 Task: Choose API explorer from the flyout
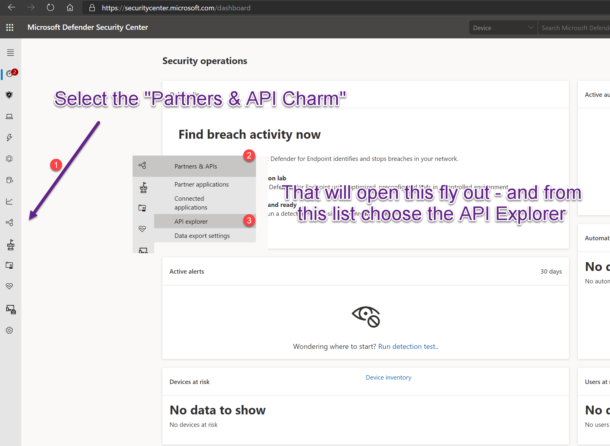point(191,221)
